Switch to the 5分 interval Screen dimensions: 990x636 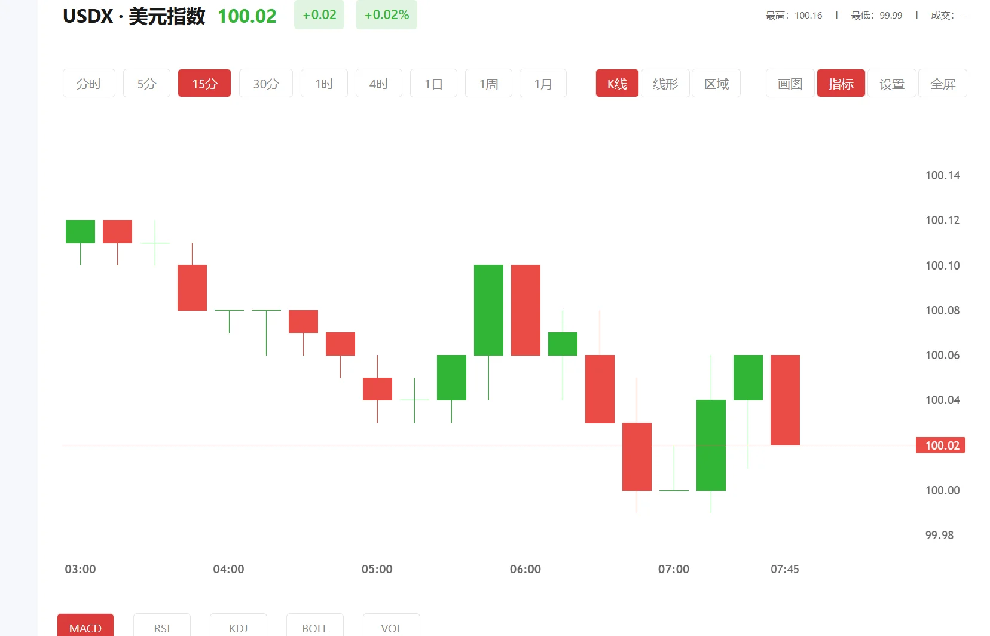coord(146,84)
